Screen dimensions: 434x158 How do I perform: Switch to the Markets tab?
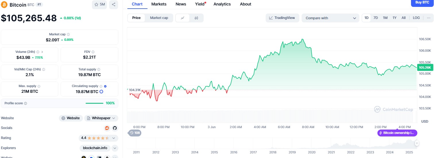tap(159, 4)
